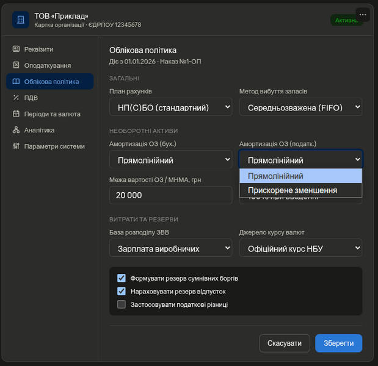
Task: Click the Межа вартості ОЗ input field
Action: [x=170, y=195]
